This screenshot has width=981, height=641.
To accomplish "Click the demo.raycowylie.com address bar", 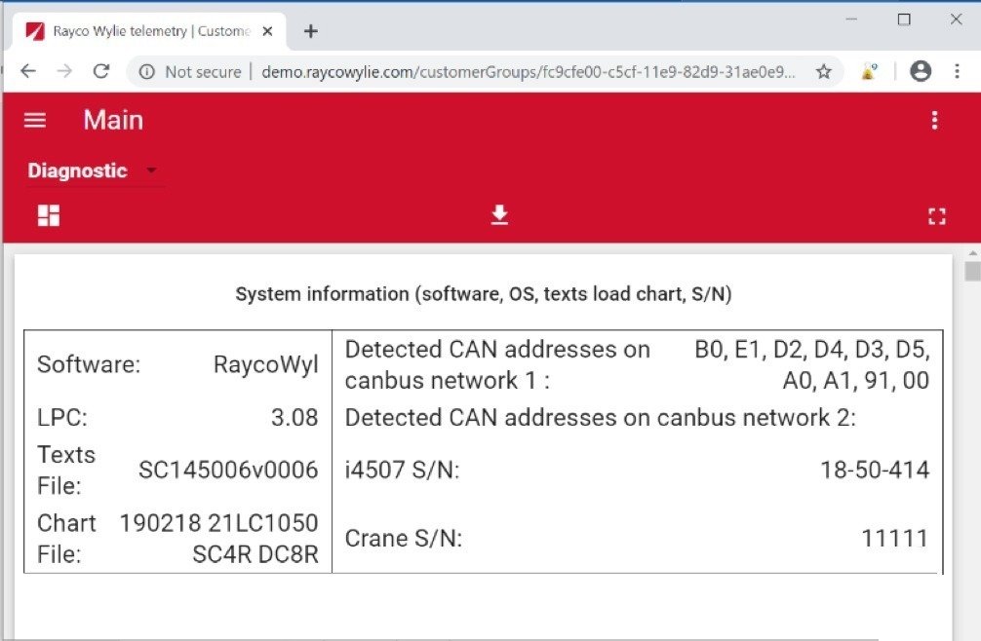I will (x=527, y=71).
